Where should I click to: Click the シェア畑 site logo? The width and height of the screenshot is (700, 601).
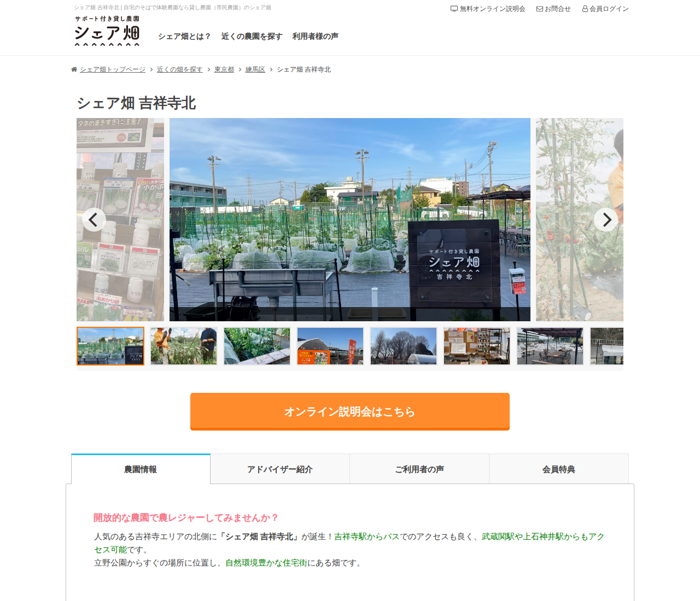(x=107, y=31)
